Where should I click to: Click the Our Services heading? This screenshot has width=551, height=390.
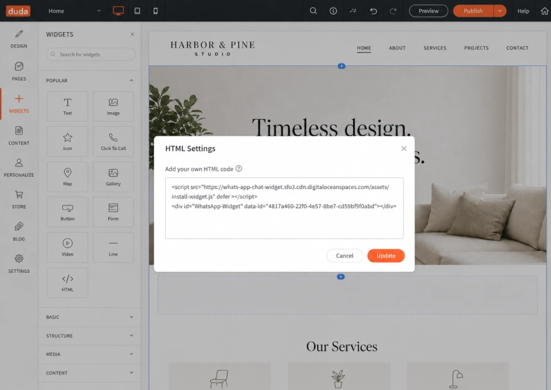point(341,346)
